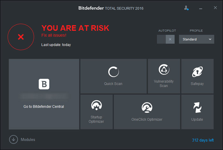
Task: Click the red X risk status circle
Action: 21,37
